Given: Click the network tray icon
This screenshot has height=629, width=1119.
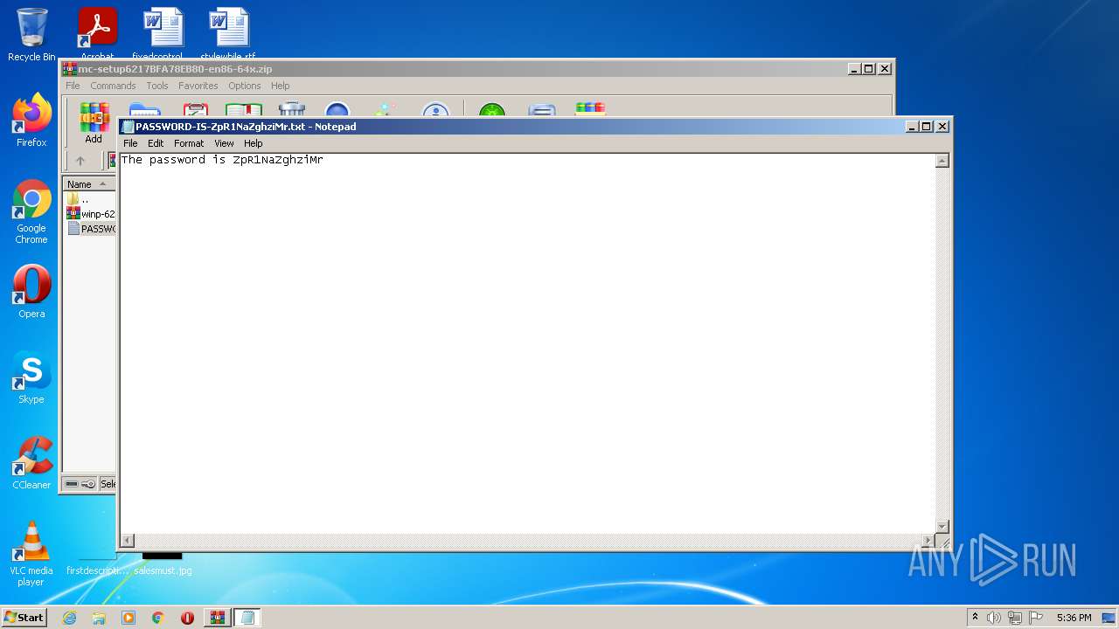Looking at the screenshot, I should click(x=1015, y=618).
